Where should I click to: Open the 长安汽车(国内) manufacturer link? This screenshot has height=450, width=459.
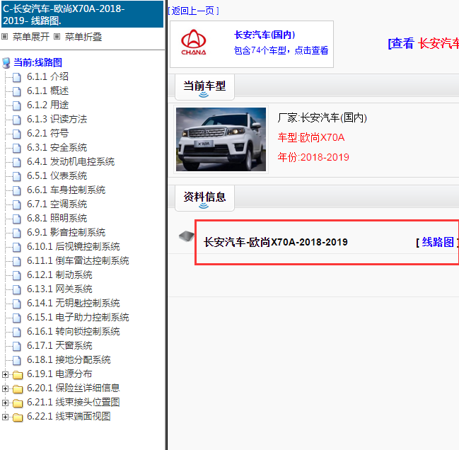pyautogui.click(x=265, y=35)
